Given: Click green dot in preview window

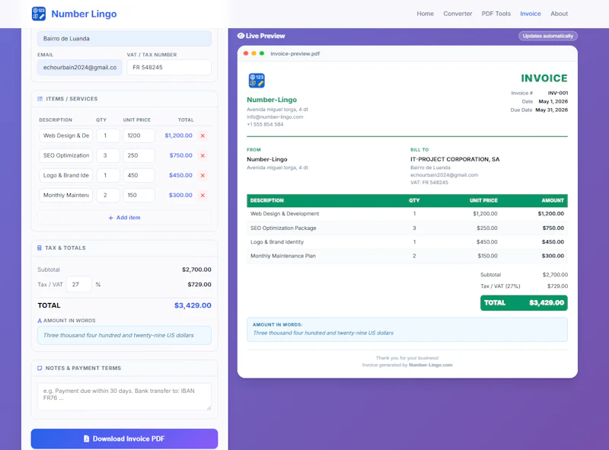Looking at the screenshot, I should [262, 53].
